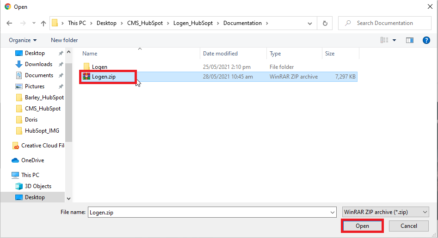
Task: Click the Logen.zip WinRAR archive icon
Action: point(86,77)
